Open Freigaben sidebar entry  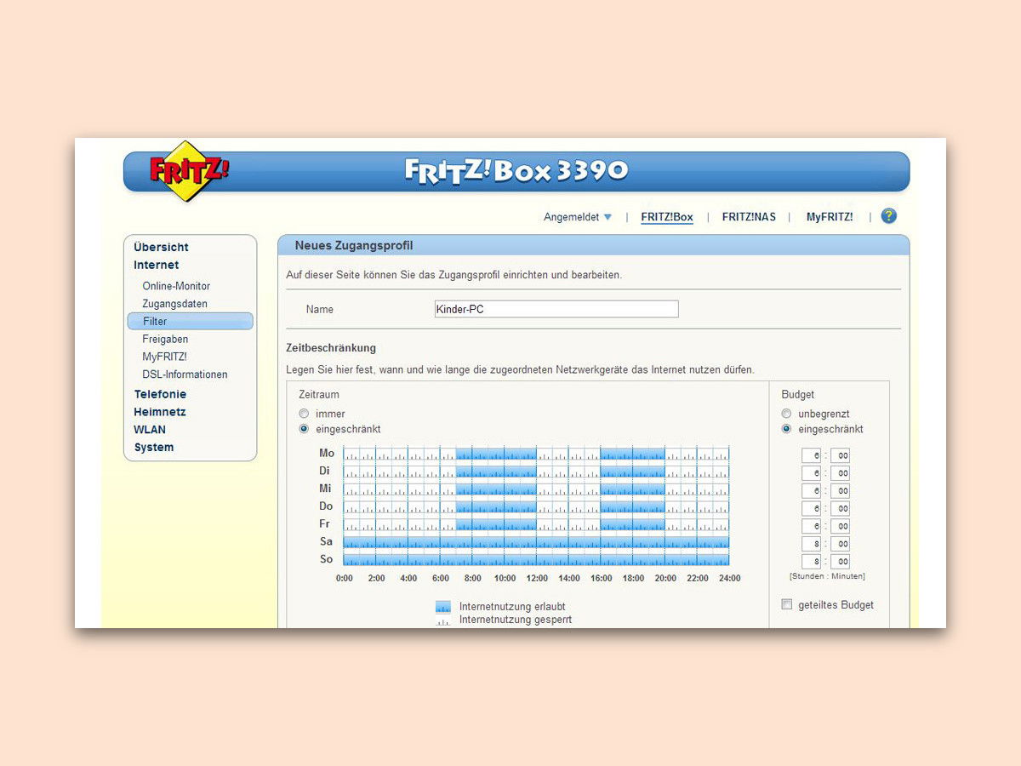point(165,339)
